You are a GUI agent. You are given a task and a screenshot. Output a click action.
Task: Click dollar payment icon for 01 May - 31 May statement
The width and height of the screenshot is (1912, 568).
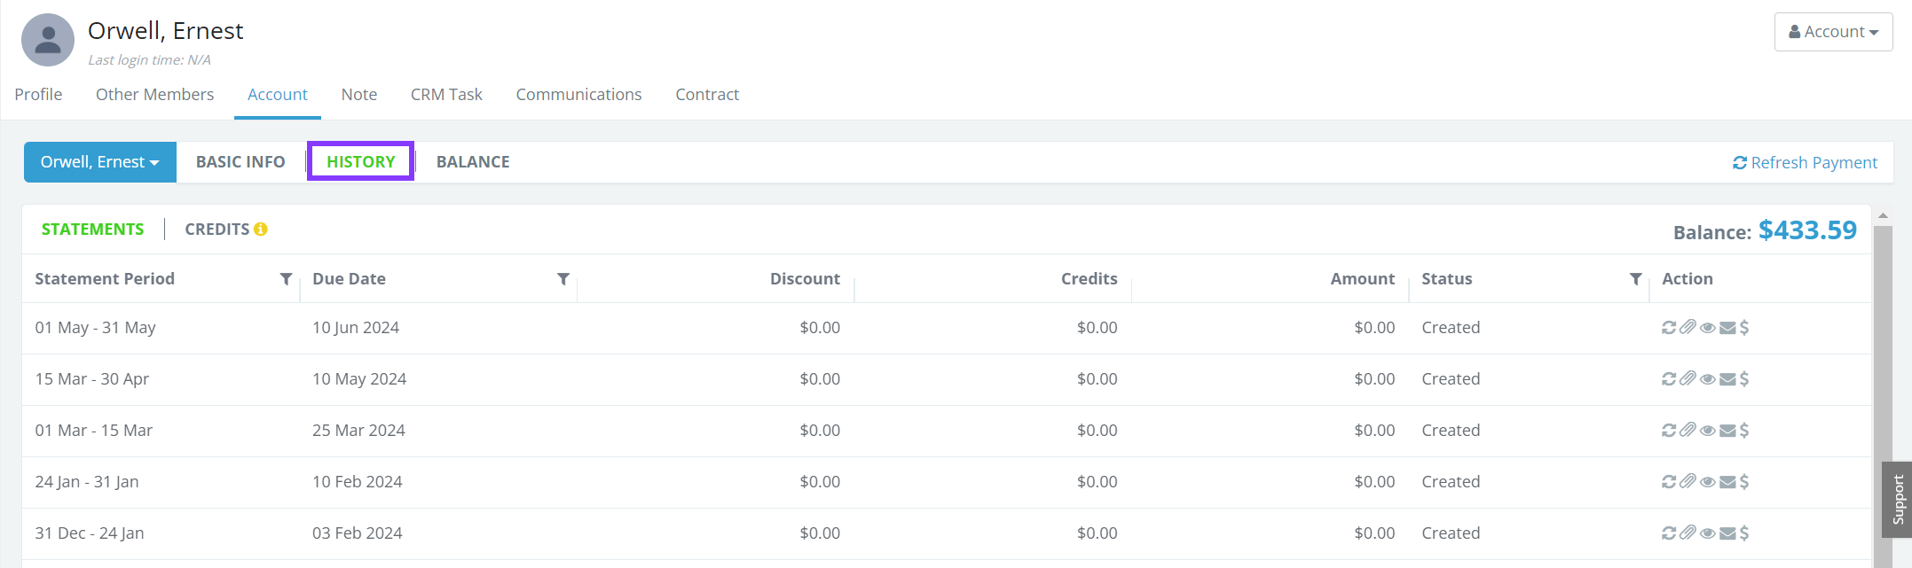1744,328
